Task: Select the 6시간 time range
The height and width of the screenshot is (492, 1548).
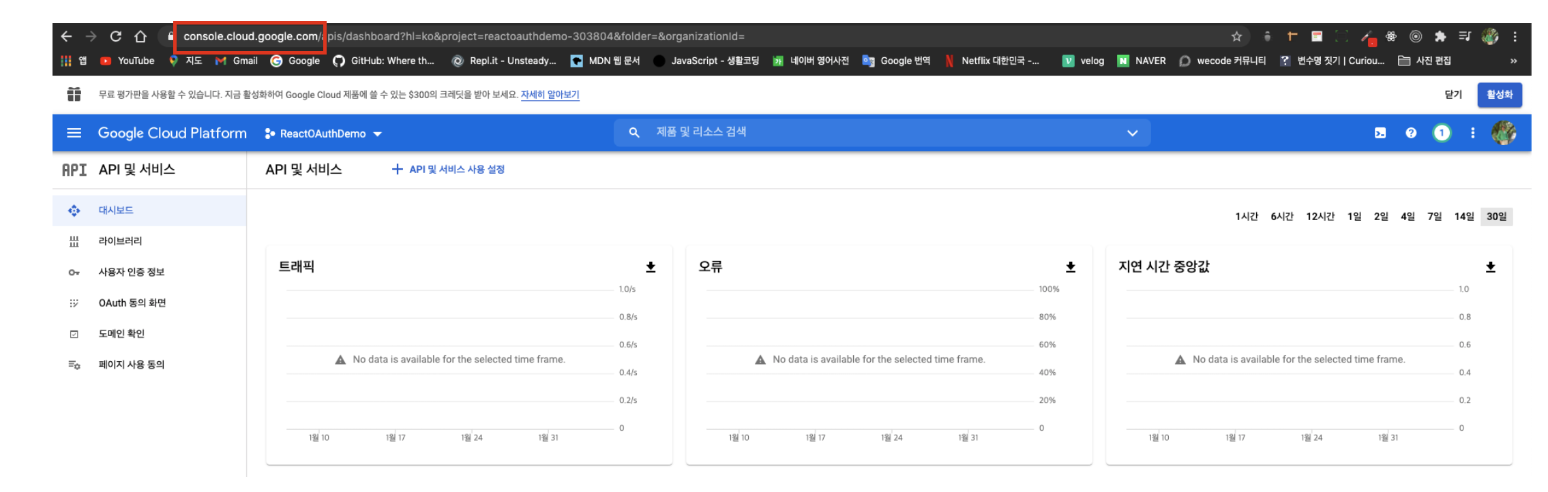Action: (1282, 216)
